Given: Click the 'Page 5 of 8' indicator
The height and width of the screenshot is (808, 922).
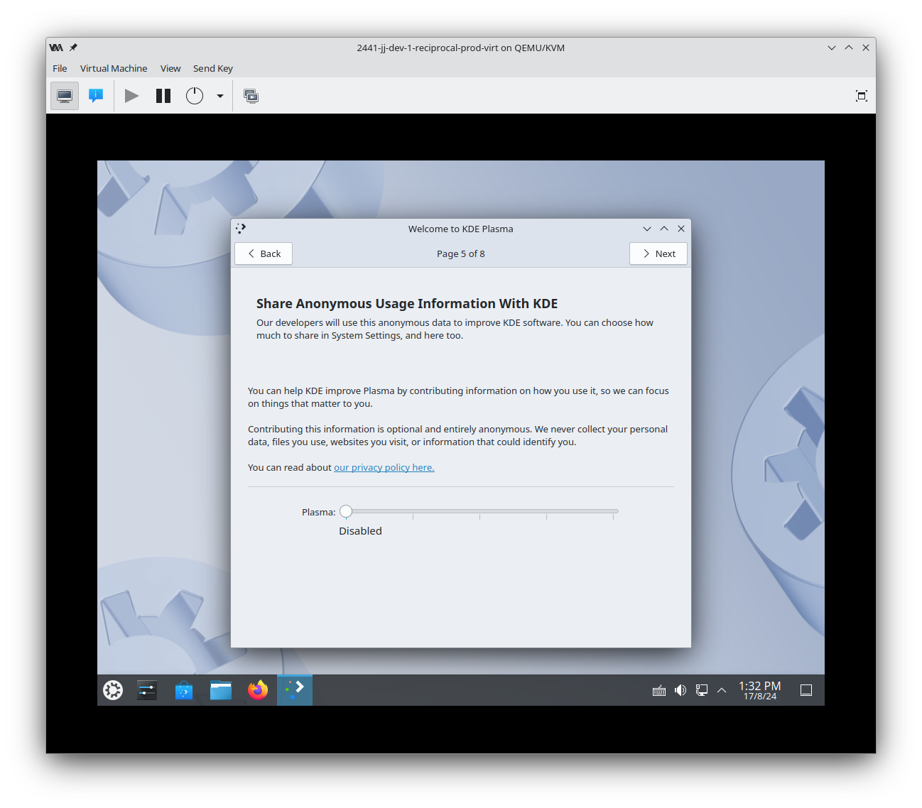Looking at the screenshot, I should [x=461, y=253].
